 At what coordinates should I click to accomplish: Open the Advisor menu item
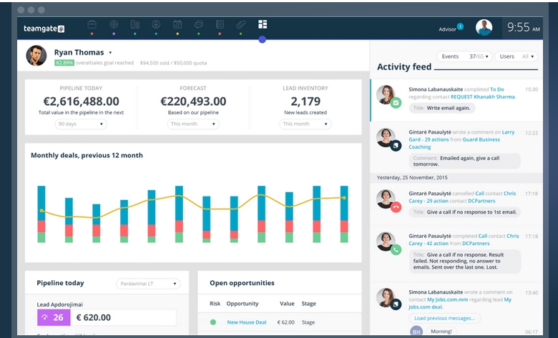448,29
